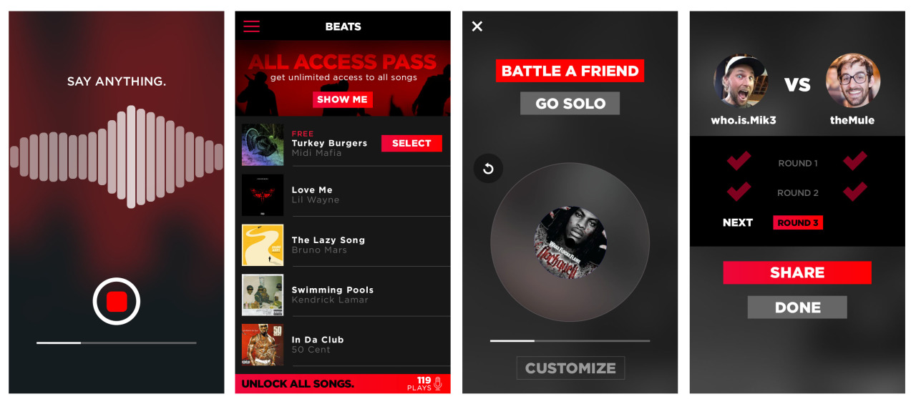This screenshot has width=916, height=404.
Task: Tap the Waka Flocka album disc
Action: 570,242
